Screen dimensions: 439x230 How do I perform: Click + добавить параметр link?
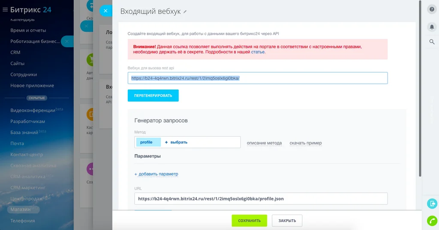[156, 174]
